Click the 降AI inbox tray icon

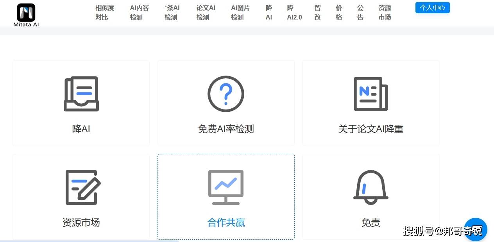[x=81, y=94]
